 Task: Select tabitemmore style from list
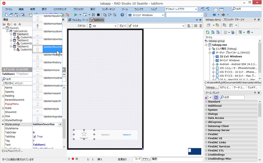(x=47, y=71)
